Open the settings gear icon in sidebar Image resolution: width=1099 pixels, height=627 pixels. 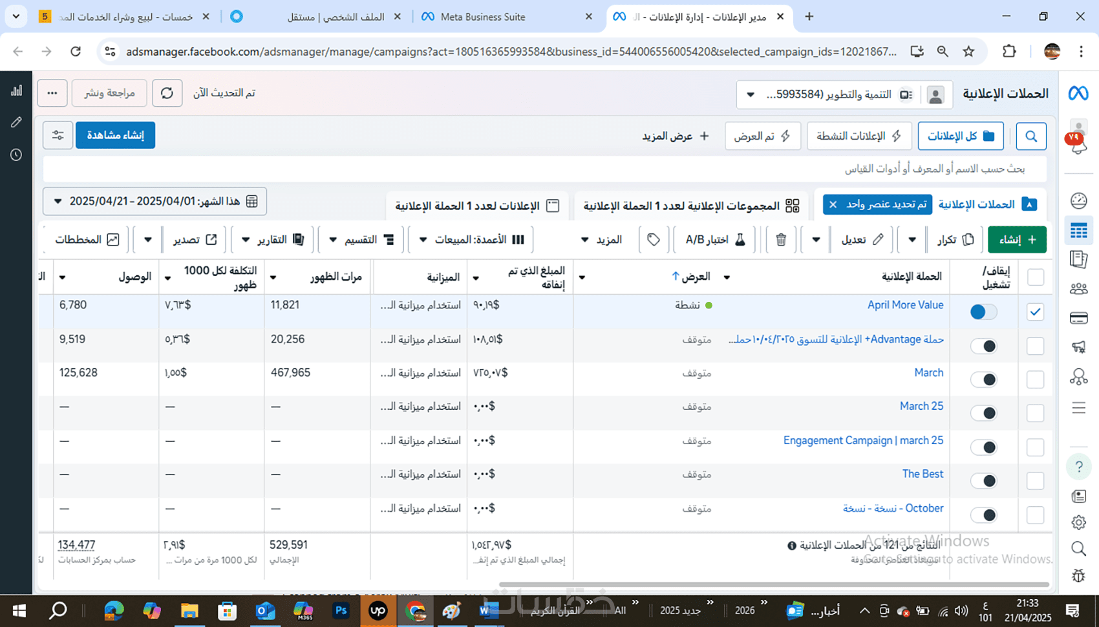[x=1078, y=522]
